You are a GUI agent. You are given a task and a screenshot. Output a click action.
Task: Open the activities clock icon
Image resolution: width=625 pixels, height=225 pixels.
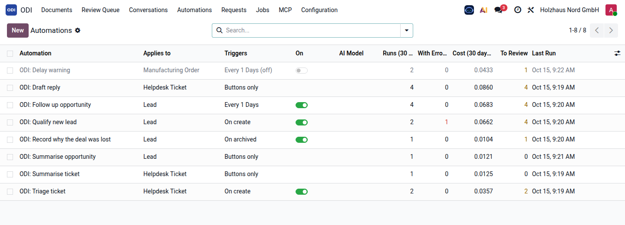click(517, 10)
